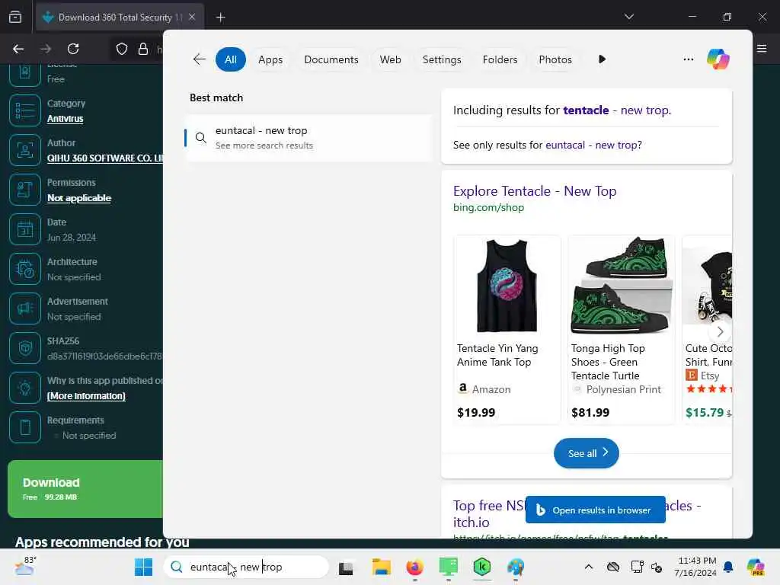Open the More information link
Screen dimensions: 780x585
[86, 396]
